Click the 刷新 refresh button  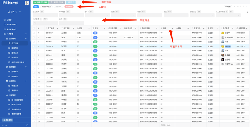228,7
